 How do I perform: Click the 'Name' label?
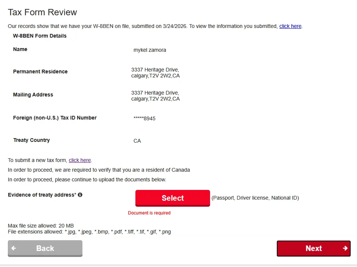pos(20,49)
